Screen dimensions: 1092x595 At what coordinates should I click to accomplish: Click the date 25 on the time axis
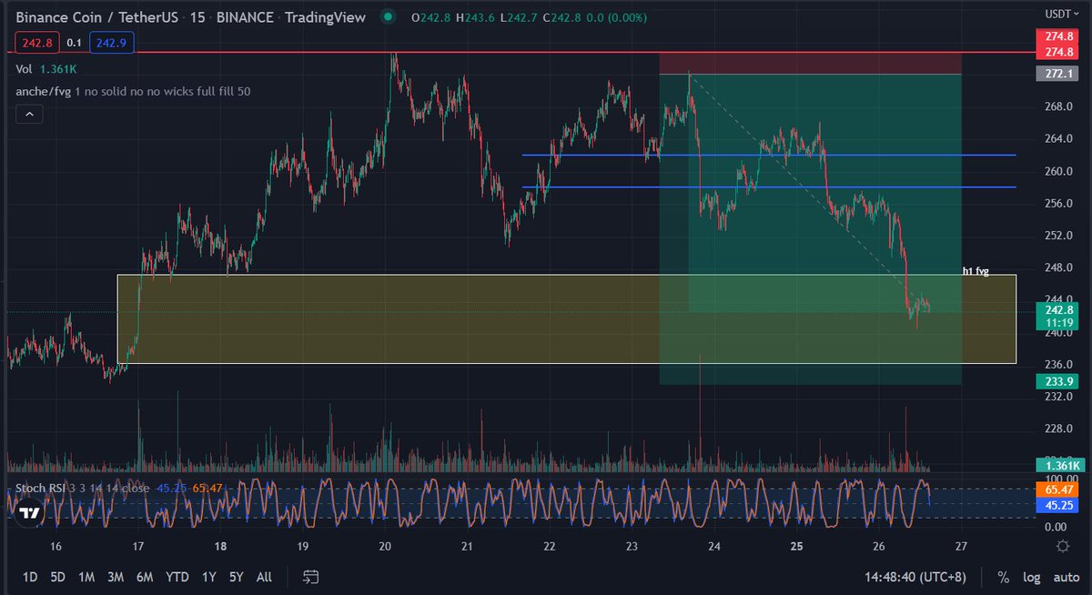coord(796,547)
